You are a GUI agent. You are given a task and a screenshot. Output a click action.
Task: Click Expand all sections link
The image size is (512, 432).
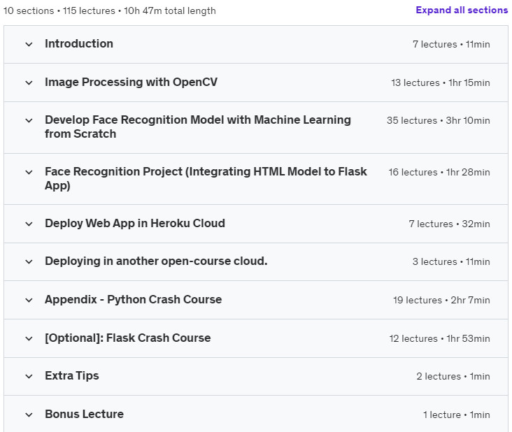coord(462,10)
